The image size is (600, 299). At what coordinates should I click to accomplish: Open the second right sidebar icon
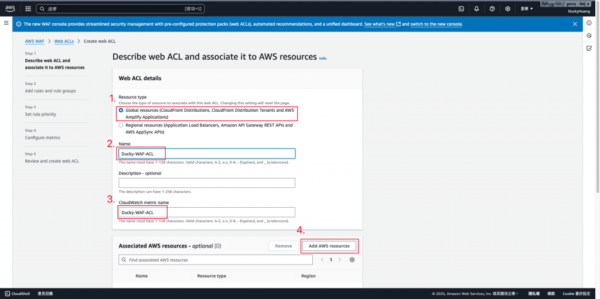tap(589, 36)
